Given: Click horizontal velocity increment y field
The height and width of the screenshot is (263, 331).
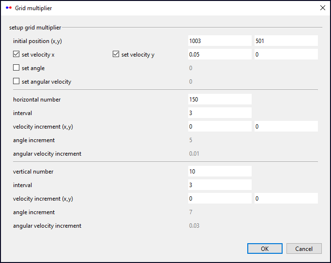Looking at the screenshot, I should [286, 126].
